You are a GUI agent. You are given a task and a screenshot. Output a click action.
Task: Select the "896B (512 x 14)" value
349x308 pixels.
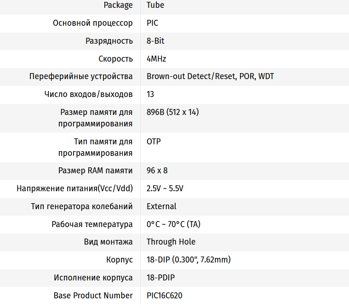[x=172, y=112]
